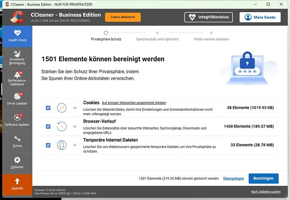Image resolution: width=290 pixels, height=200 pixels.
Task: Select the Privatsphäre-Schutz step
Action: pyautogui.click(x=106, y=36)
